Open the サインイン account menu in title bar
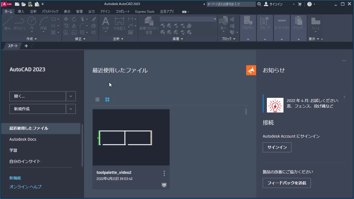Screen dimensions: 354x199 click(279, 4)
